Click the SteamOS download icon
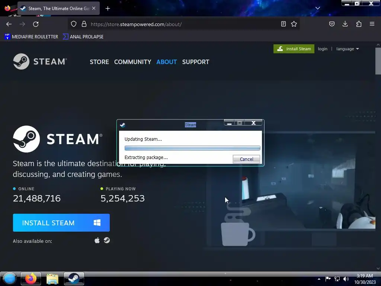The image size is (381, 286). click(107, 240)
